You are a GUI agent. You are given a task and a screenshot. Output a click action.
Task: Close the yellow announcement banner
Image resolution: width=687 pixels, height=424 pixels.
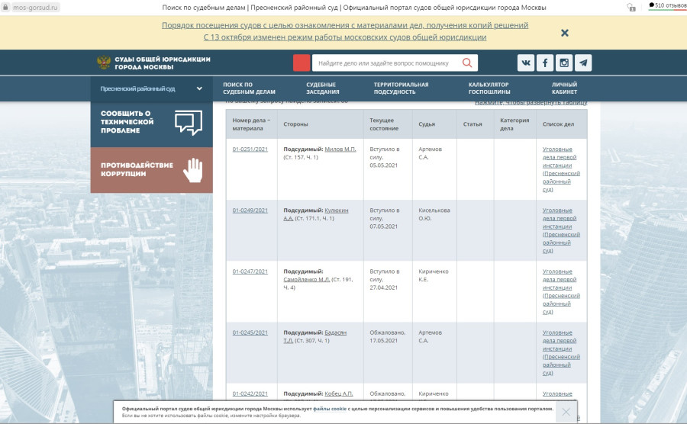[x=565, y=33]
